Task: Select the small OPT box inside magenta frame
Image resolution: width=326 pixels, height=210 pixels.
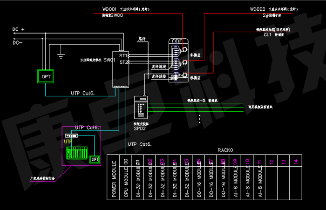Action: point(95,159)
